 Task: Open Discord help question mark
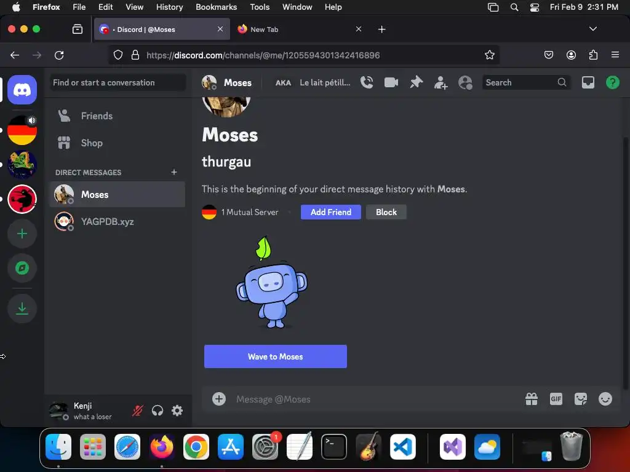(612, 82)
